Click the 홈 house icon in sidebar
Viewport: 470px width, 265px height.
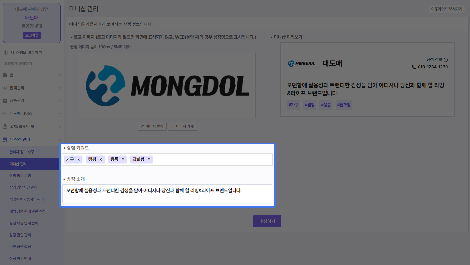pyautogui.click(x=5, y=75)
